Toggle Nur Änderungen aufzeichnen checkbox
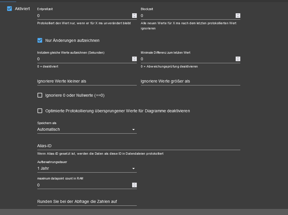 (40, 40)
